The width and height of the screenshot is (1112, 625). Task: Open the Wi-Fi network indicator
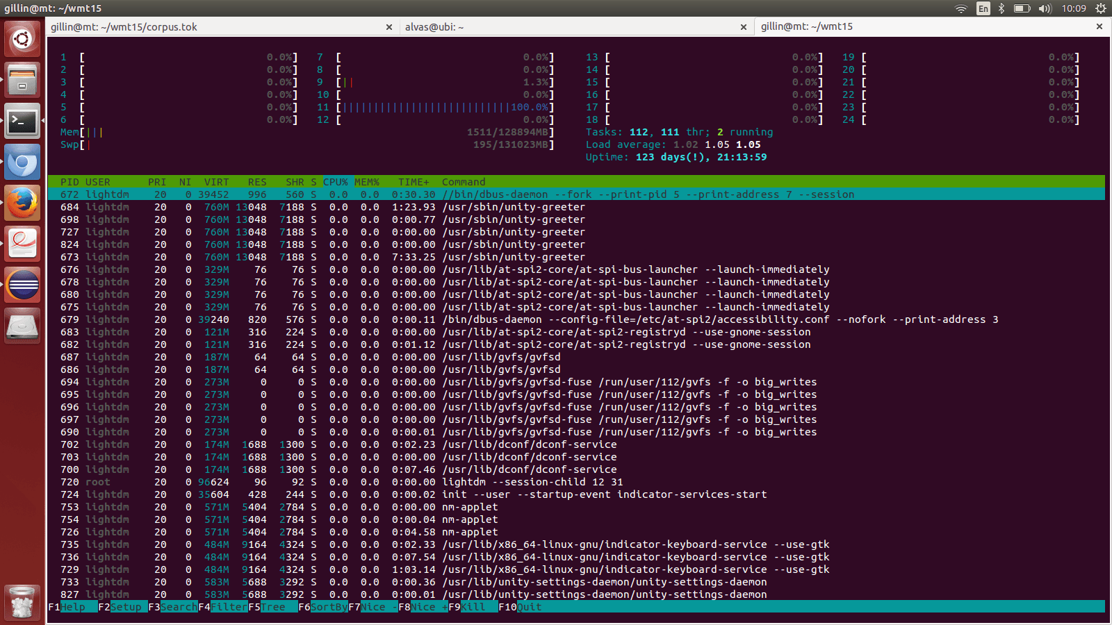pyautogui.click(x=961, y=8)
